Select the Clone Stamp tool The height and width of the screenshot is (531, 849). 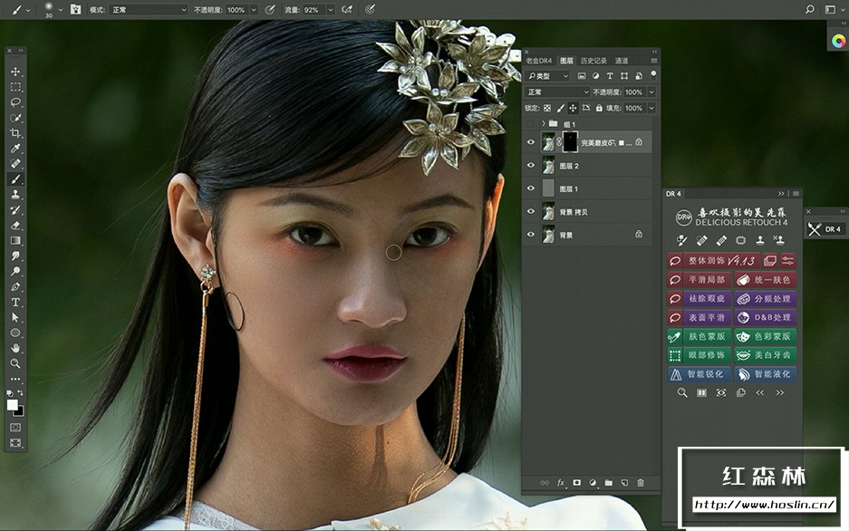pyautogui.click(x=16, y=195)
